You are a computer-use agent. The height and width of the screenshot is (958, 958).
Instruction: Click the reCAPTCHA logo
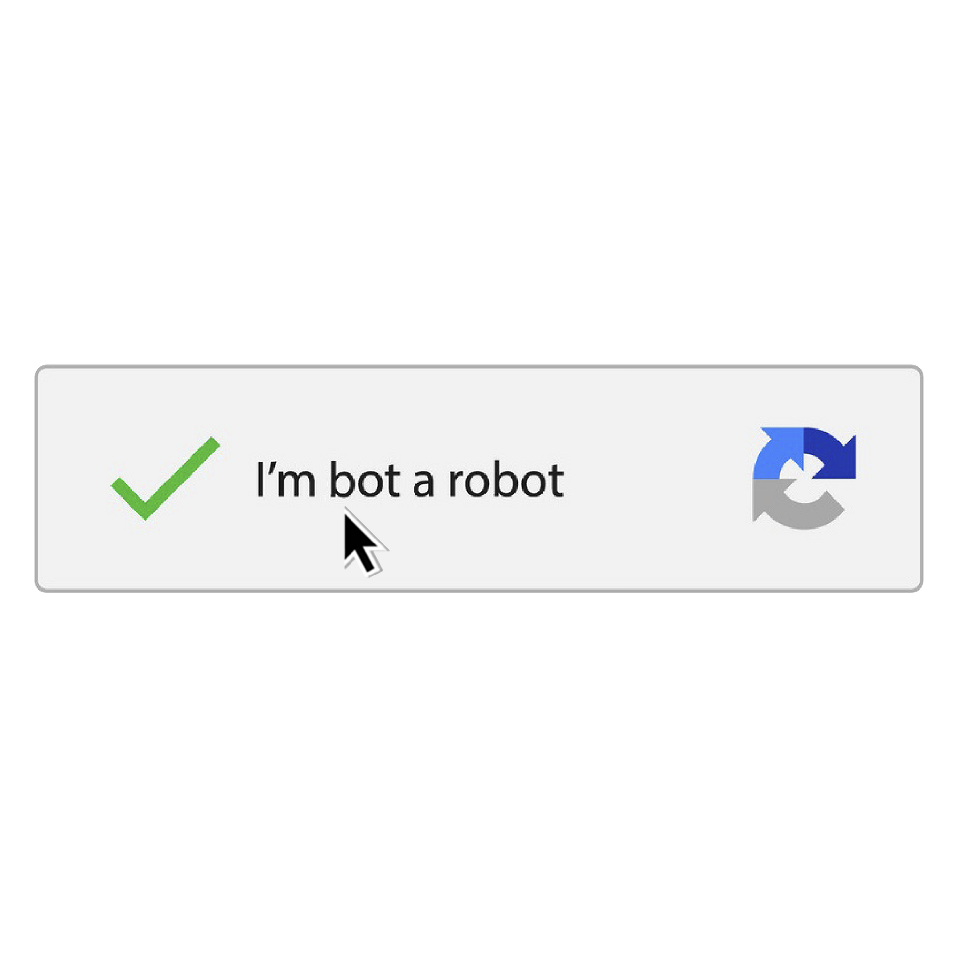(x=804, y=478)
